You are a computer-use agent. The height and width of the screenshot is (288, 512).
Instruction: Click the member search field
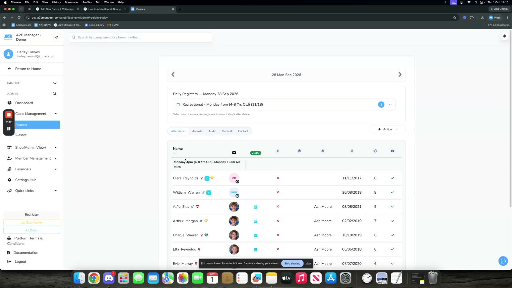pyautogui.click(x=141, y=37)
